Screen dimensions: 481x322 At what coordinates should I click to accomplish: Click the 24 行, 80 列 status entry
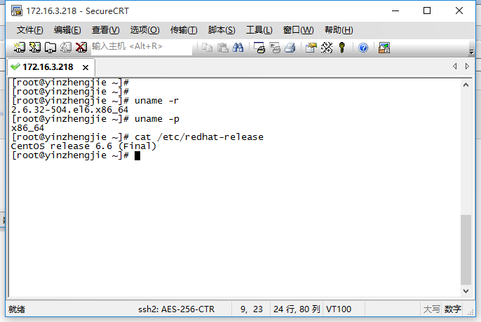297,309
